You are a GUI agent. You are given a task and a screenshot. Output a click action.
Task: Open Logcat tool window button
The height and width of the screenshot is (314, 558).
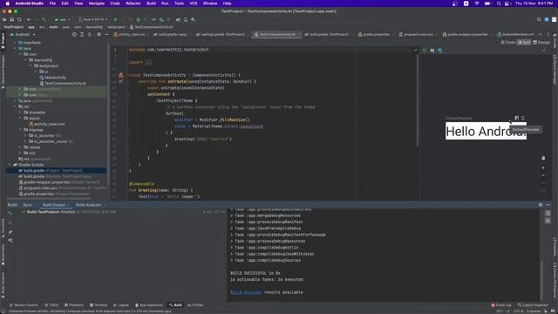[x=121, y=305]
